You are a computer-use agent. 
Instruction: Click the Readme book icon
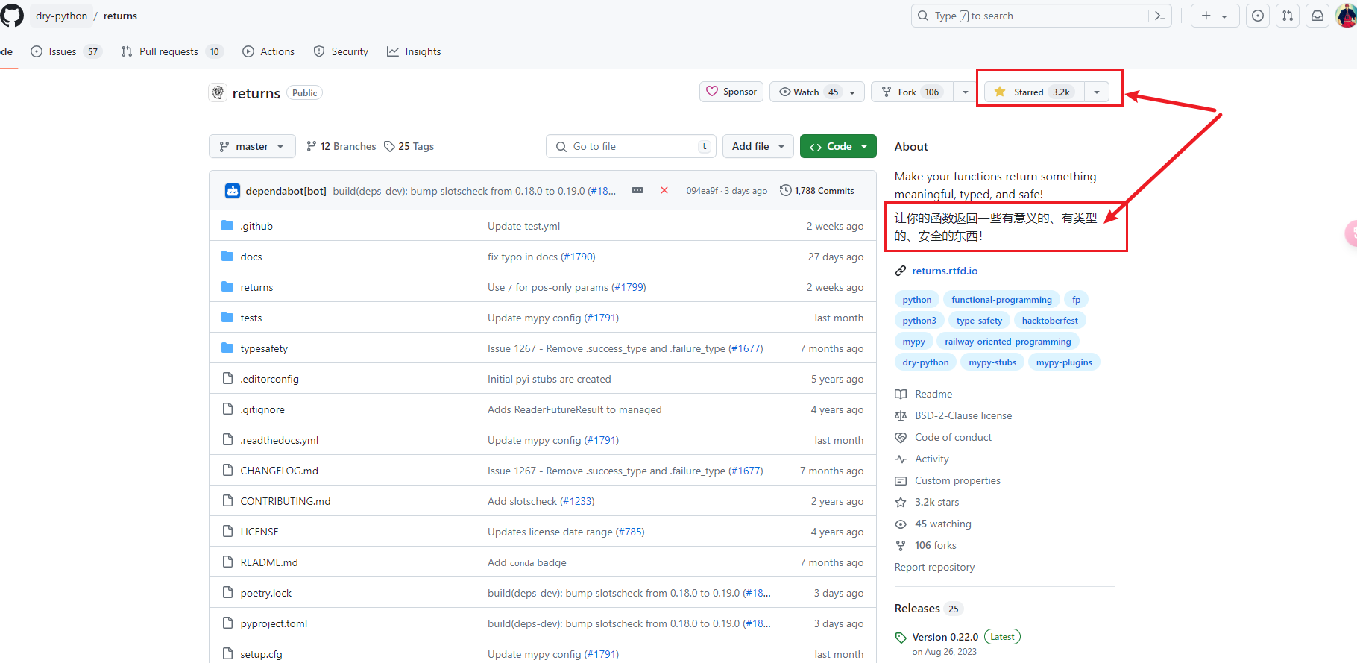point(901,394)
